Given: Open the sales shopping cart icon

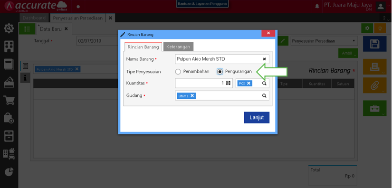Looking at the screenshot, I should click(9, 100).
